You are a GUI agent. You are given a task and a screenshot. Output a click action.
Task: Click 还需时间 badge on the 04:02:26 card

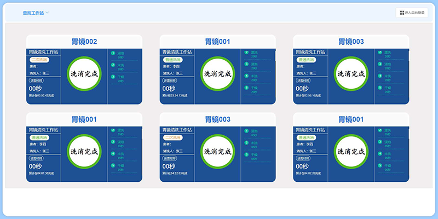click(x=303, y=158)
